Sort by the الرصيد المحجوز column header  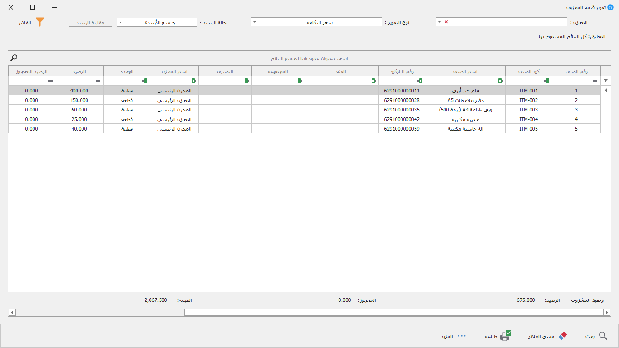[32, 71]
